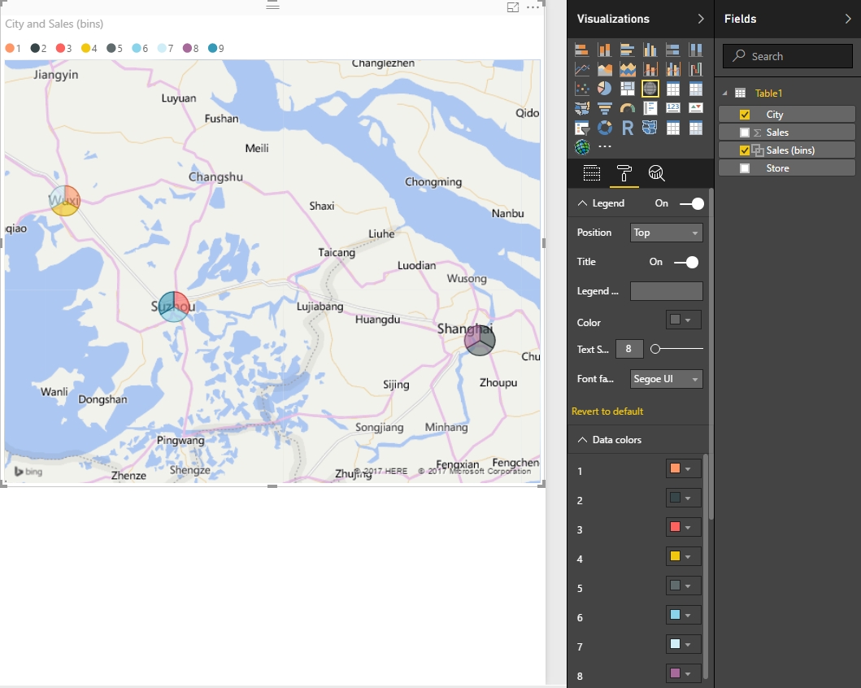The height and width of the screenshot is (688, 861).
Task: Collapse the Data colors section
Action: pos(583,440)
